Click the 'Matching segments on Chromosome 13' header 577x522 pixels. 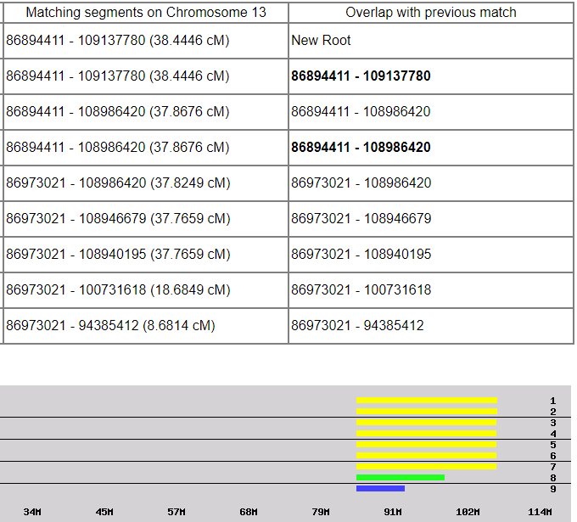[145, 13]
